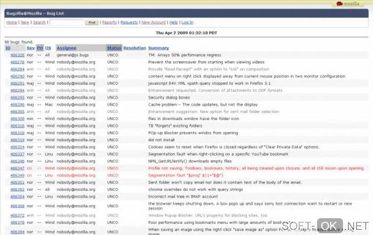
Task: Open the Help link
Action: pyautogui.click(x=174, y=22)
